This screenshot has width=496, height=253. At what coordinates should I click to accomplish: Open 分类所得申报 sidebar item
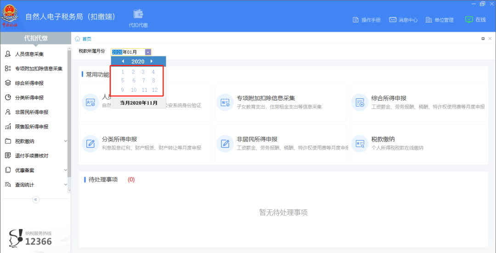point(29,98)
